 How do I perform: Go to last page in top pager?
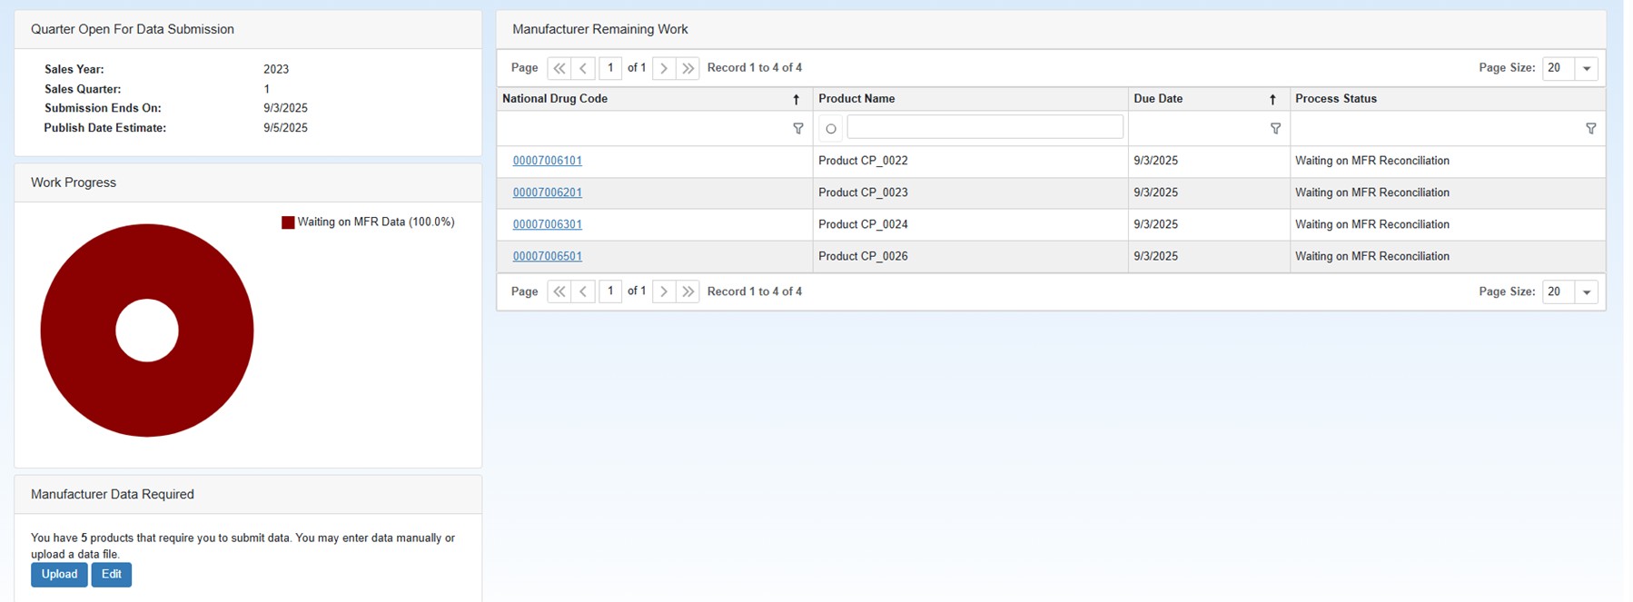pos(688,68)
